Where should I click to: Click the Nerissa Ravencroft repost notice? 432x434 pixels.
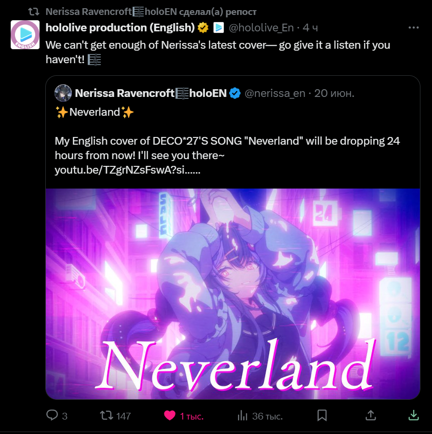click(x=151, y=12)
